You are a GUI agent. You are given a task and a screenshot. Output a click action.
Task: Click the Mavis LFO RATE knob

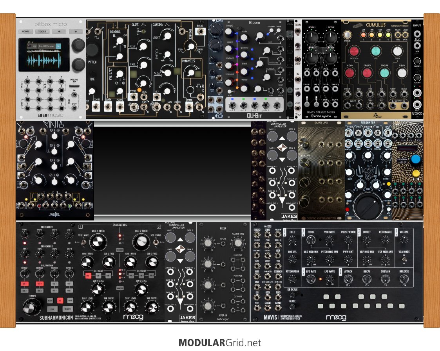pos(311,279)
